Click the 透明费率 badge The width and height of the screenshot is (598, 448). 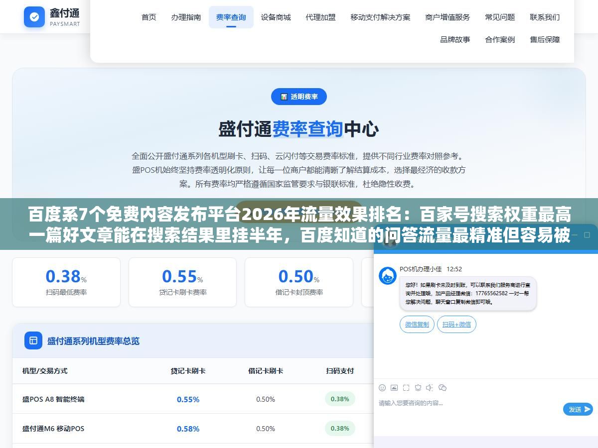299,97
